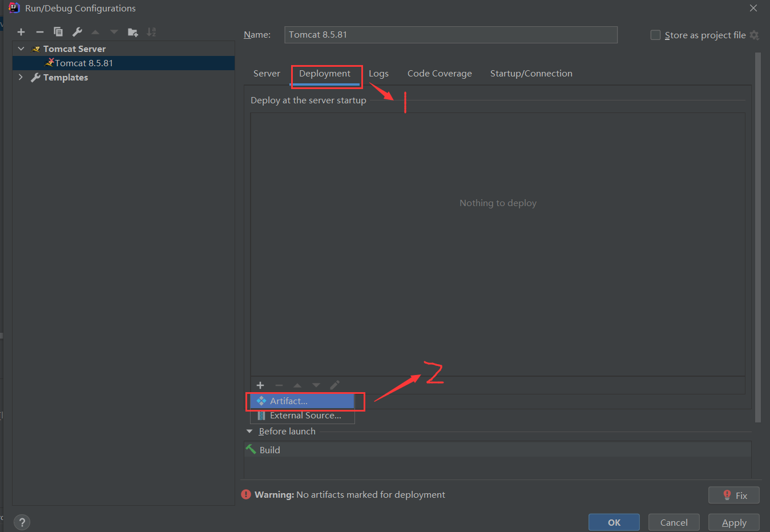Screen dimensions: 770x532
Task: Add deployment item plus icon
Action: (x=260, y=385)
